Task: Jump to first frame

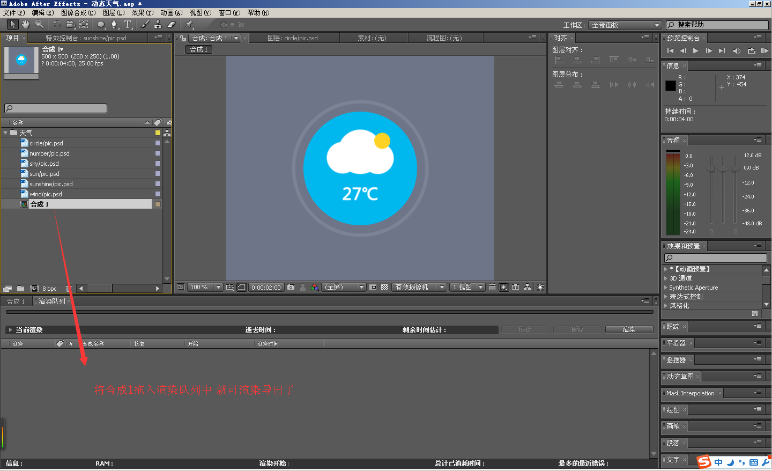Action: point(670,51)
